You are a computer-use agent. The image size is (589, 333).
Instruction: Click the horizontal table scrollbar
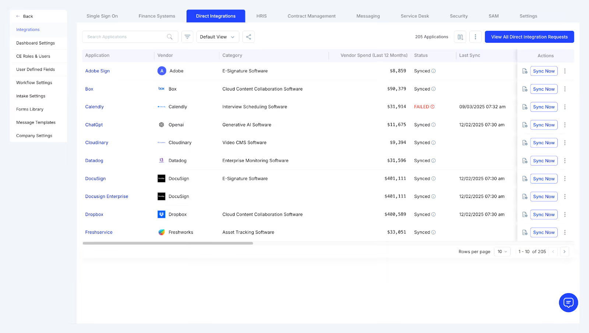point(168,243)
